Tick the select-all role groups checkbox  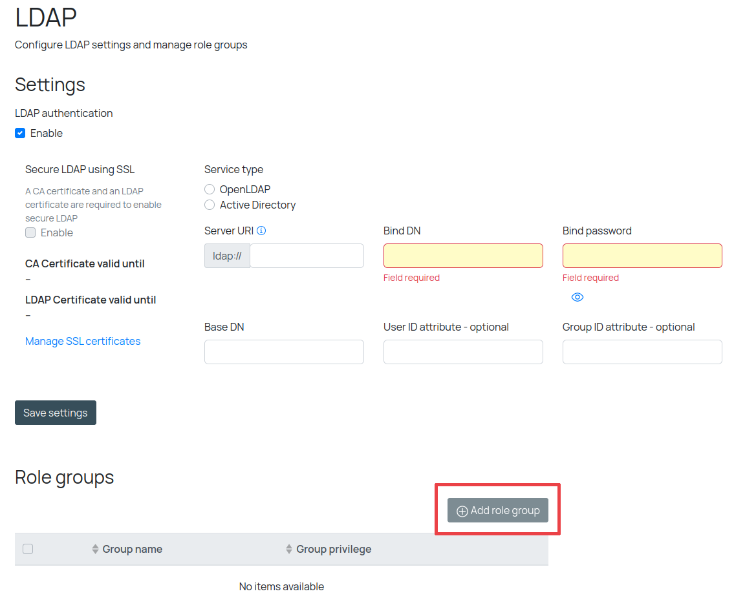28,549
